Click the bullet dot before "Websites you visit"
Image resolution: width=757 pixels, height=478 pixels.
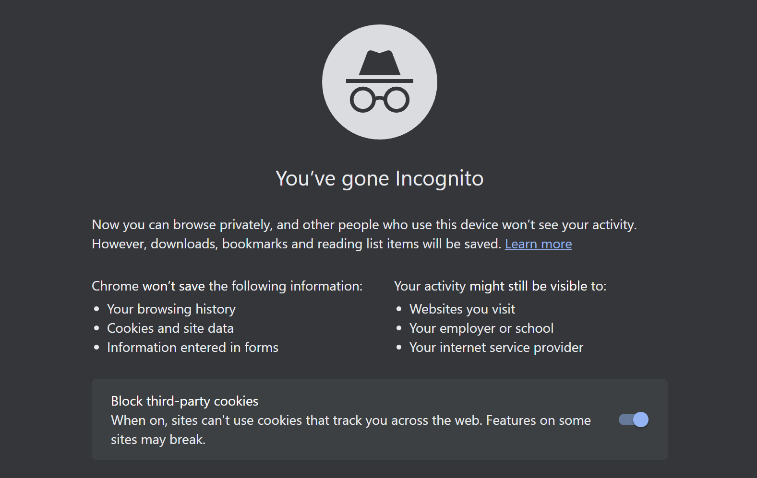click(399, 309)
